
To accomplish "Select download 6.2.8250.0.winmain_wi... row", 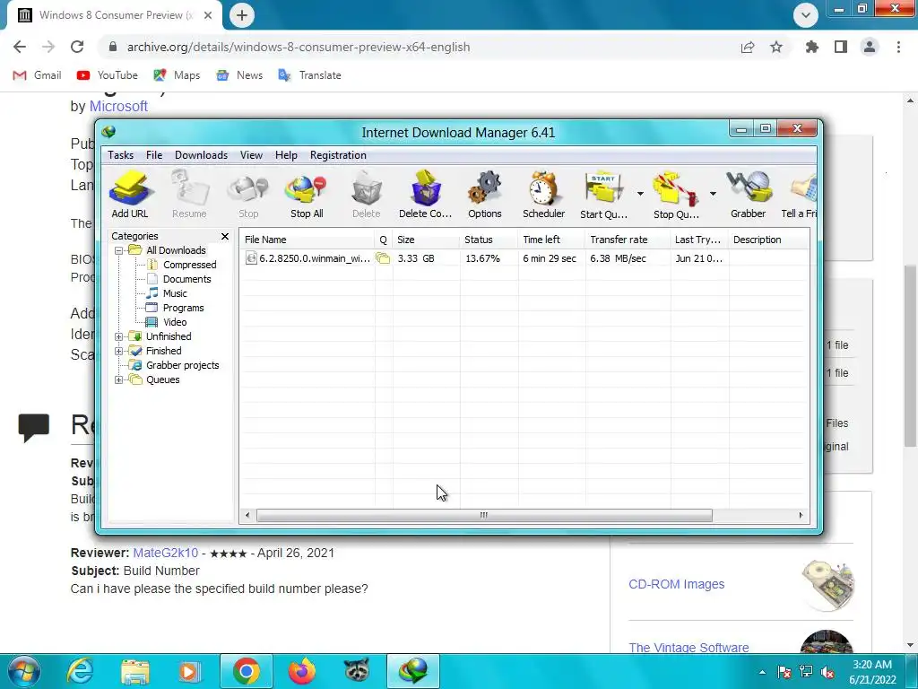I will tap(524, 258).
